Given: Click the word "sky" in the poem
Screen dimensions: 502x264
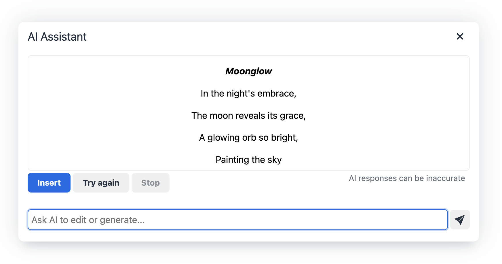Looking at the screenshot, I should [x=274, y=160].
